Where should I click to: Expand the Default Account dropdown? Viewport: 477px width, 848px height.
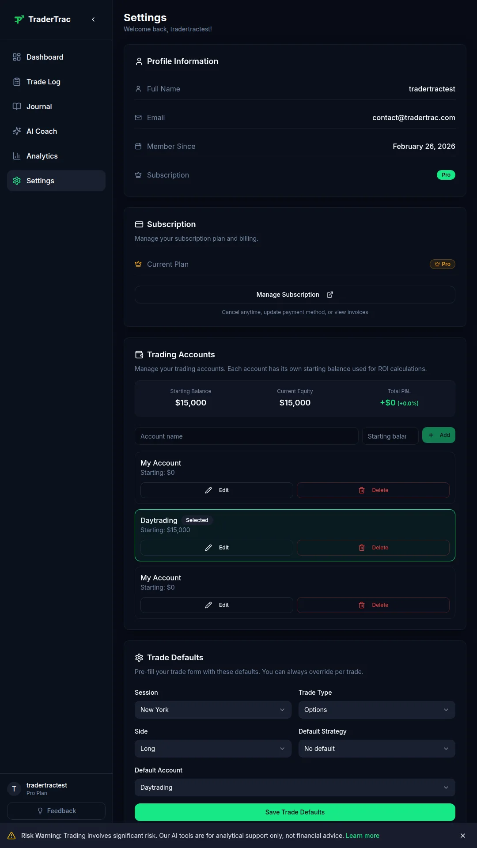pos(295,787)
